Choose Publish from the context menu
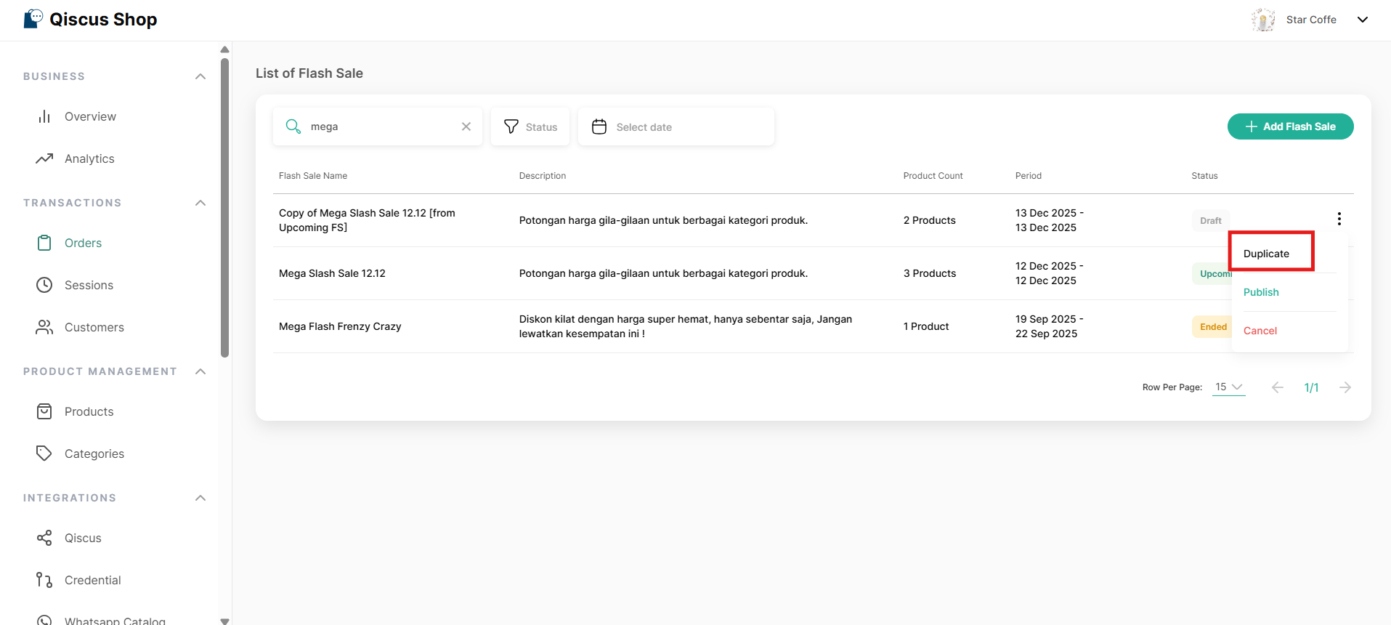 1261,292
